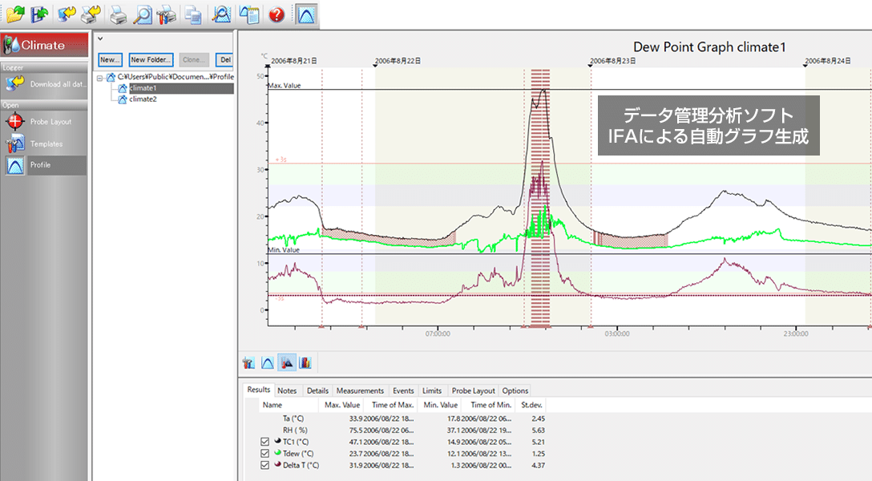Select climate2 in the profile tree
Screen dimensions: 872x481
143,99
